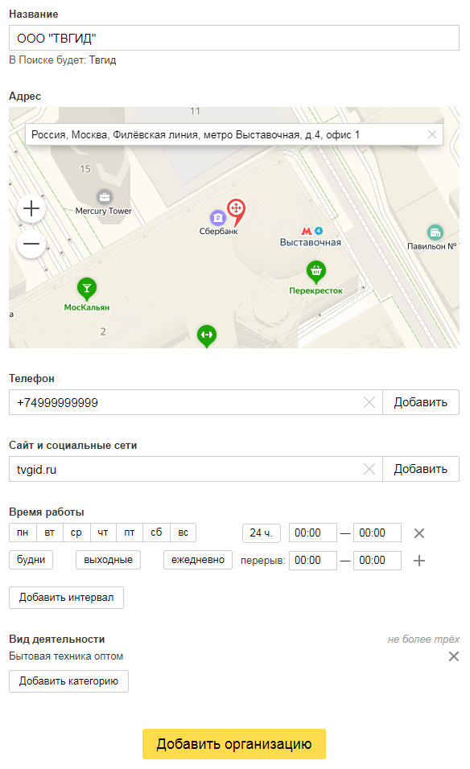470x769 pixels.
Task: Open the break start time field
Action: coord(313,561)
